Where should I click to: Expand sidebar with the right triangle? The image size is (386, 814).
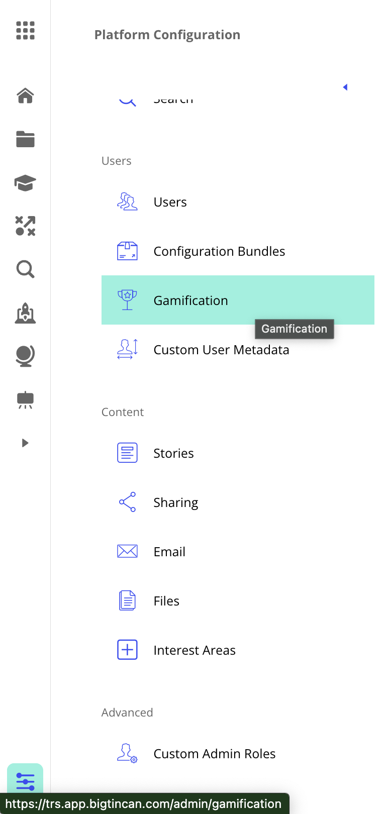25,443
